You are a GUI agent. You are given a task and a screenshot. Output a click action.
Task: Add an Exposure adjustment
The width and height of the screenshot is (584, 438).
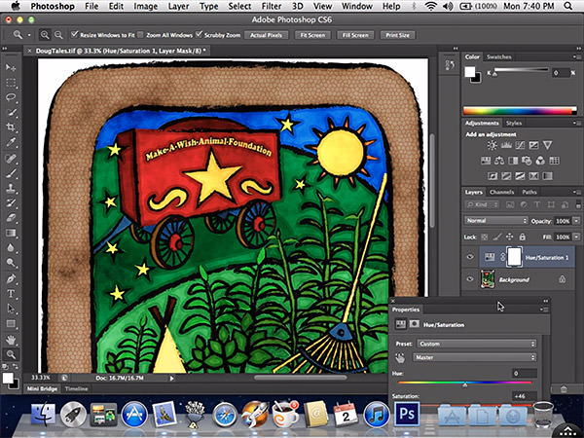click(533, 145)
